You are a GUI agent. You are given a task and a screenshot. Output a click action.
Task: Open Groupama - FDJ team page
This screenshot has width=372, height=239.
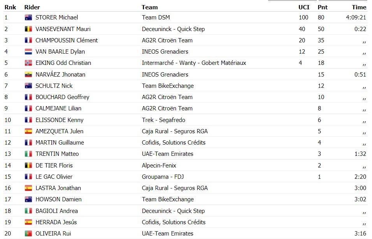pyautogui.click(x=163, y=177)
